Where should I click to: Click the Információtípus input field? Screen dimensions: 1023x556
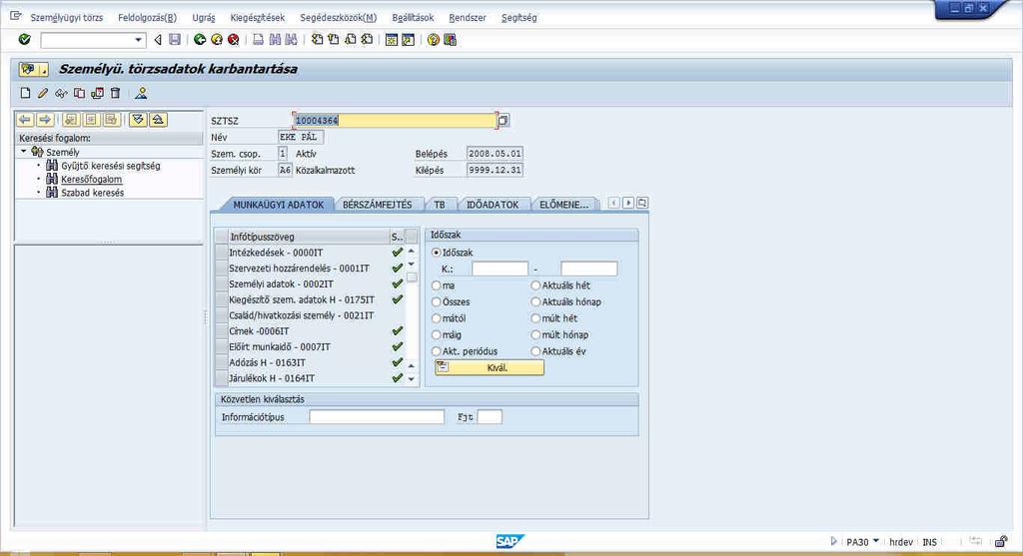click(x=377, y=417)
